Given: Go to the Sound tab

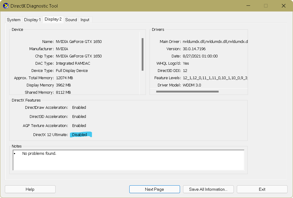Looking at the screenshot, I should (x=71, y=20).
